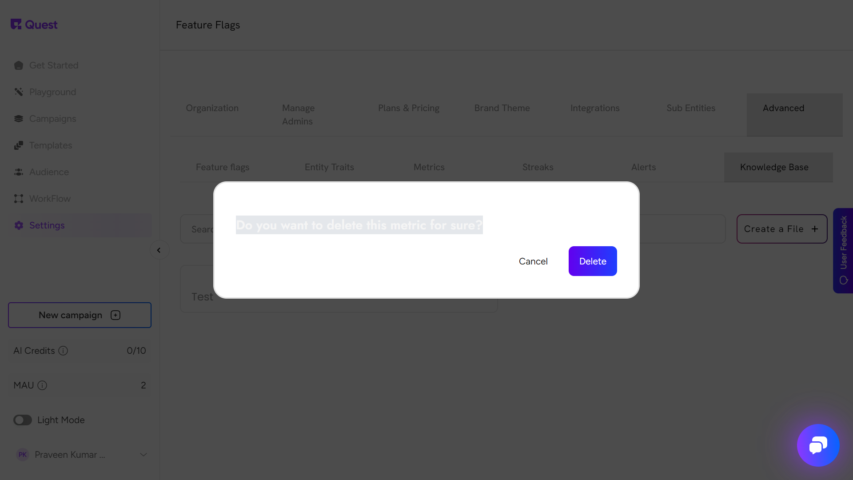Click the Templates sidebar icon
Viewport: 853px width, 480px height.
point(19,145)
